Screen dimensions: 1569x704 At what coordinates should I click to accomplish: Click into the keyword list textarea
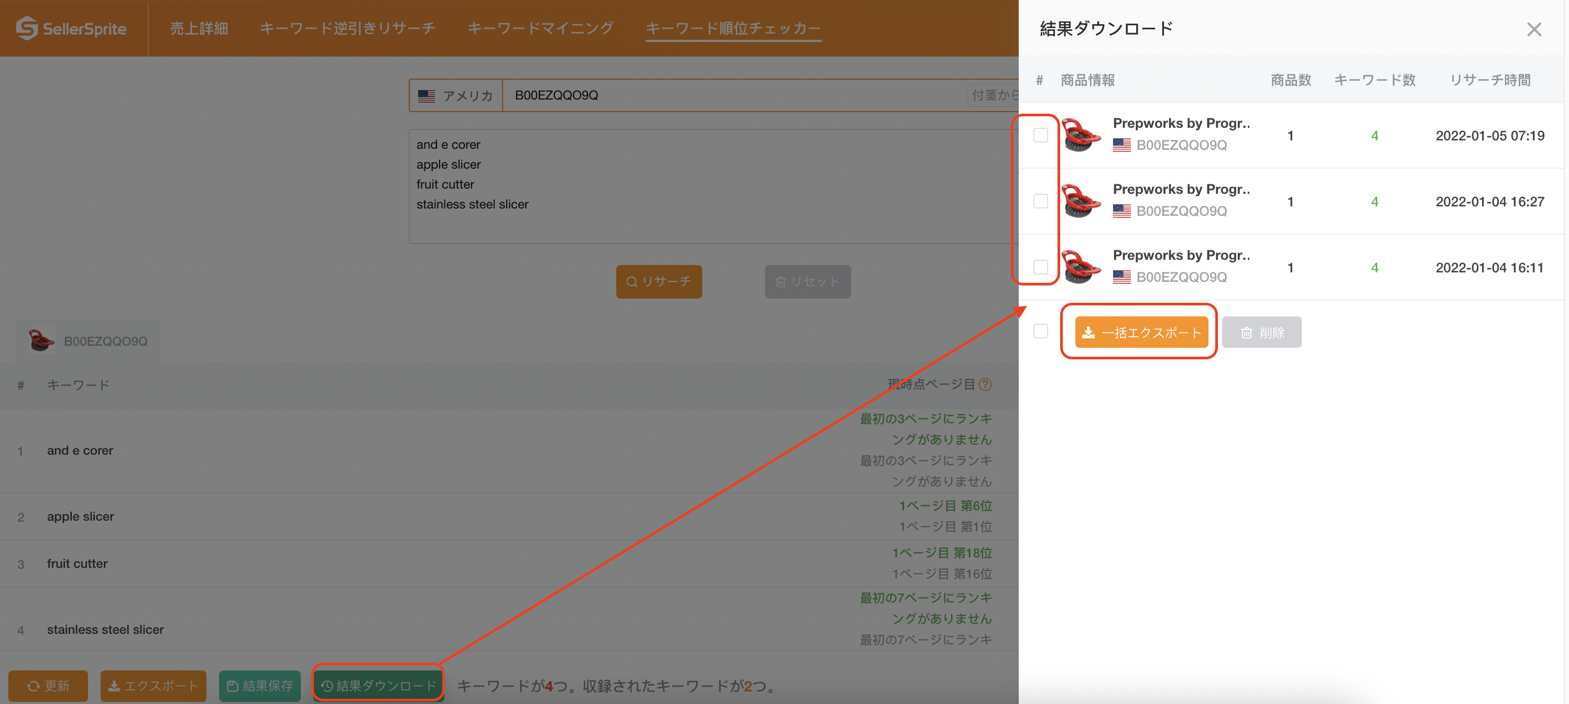713,186
